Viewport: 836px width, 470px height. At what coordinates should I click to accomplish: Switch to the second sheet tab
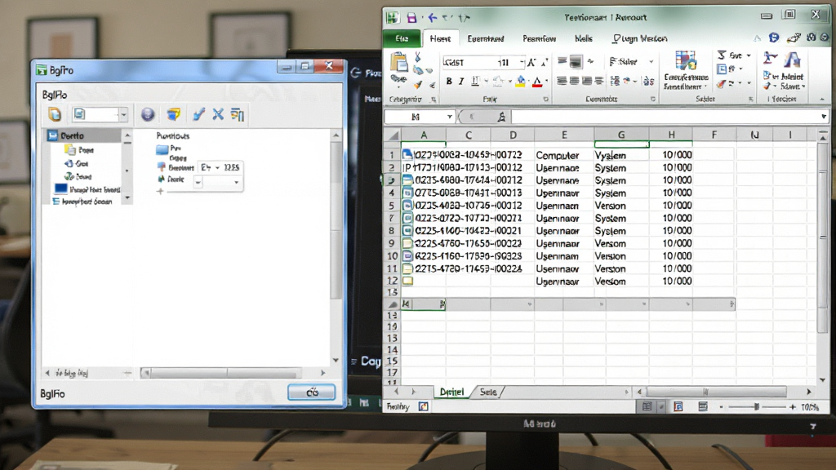point(488,392)
